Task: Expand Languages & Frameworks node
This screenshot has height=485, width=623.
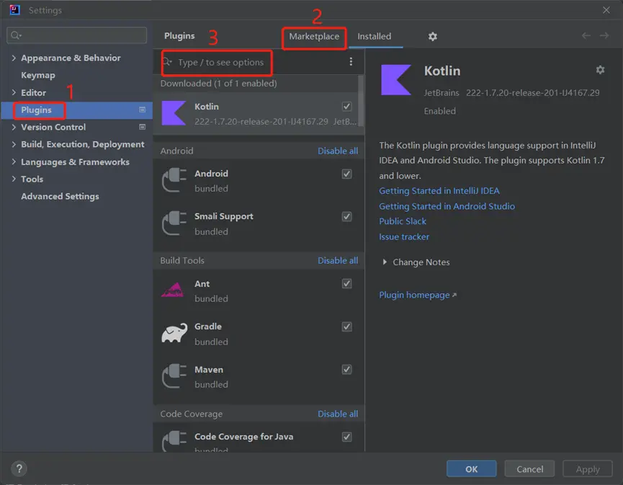Action: pos(14,162)
